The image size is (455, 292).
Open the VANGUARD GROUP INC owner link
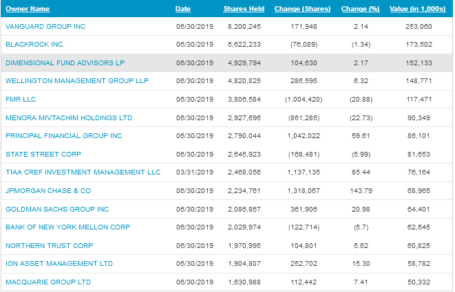tap(45, 26)
